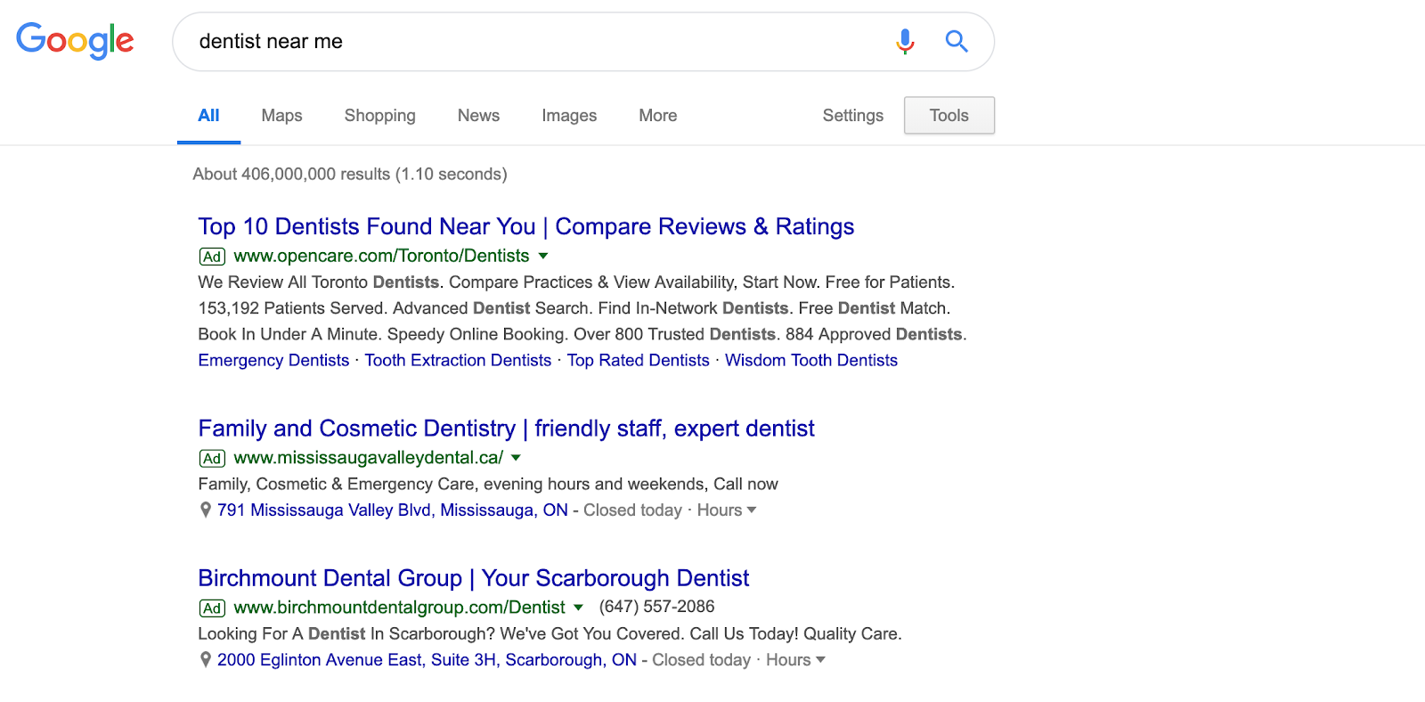
Task: Select the All results tab
Action: (208, 116)
